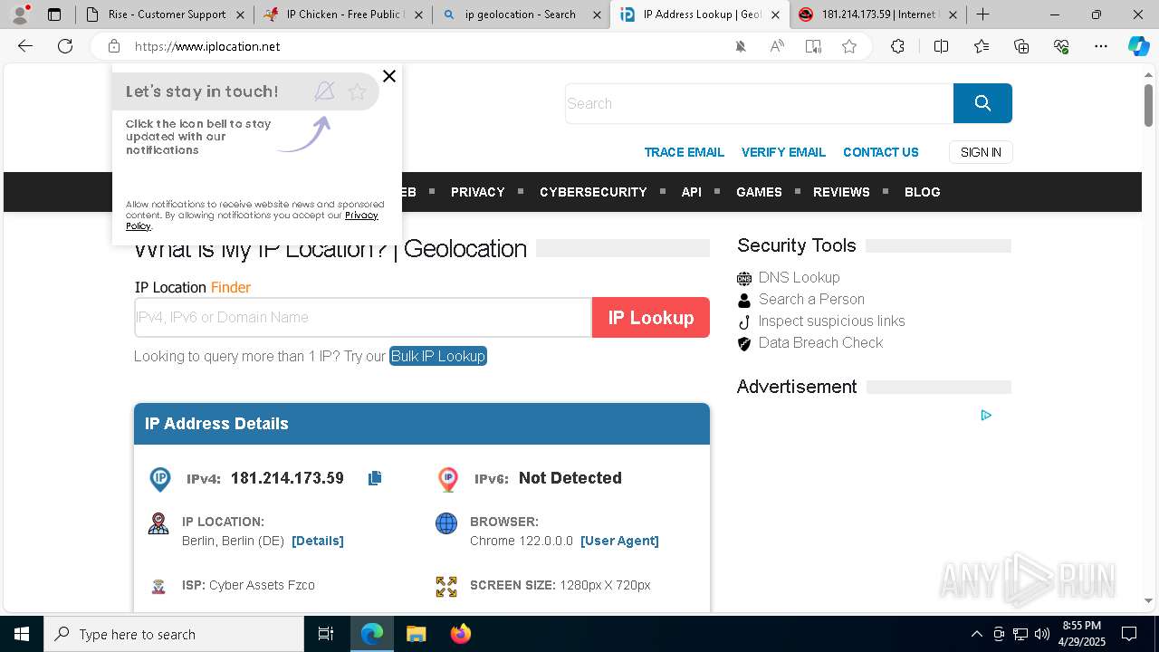Click the IPv4, IPv6 or Domain Name field
This screenshot has height=652, width=1159.
coord(363,318)
